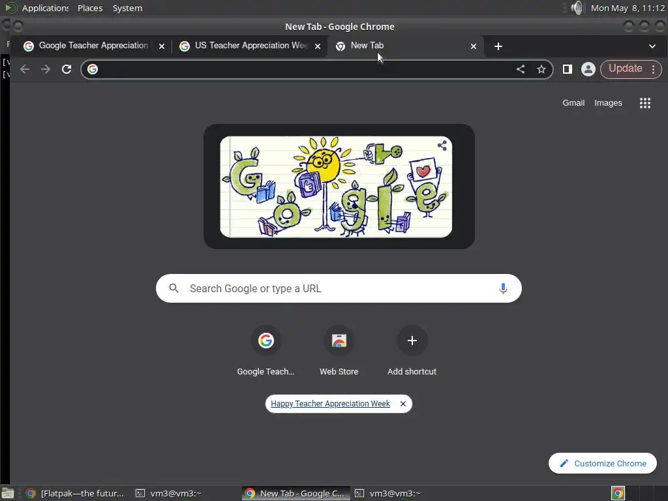Share this page from address bar
This screenshot has height=501, width=668.
click(x=521, y=69)
